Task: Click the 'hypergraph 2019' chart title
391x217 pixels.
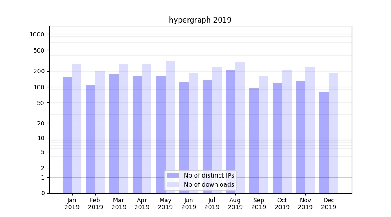Action: click(x=200, y=20)
